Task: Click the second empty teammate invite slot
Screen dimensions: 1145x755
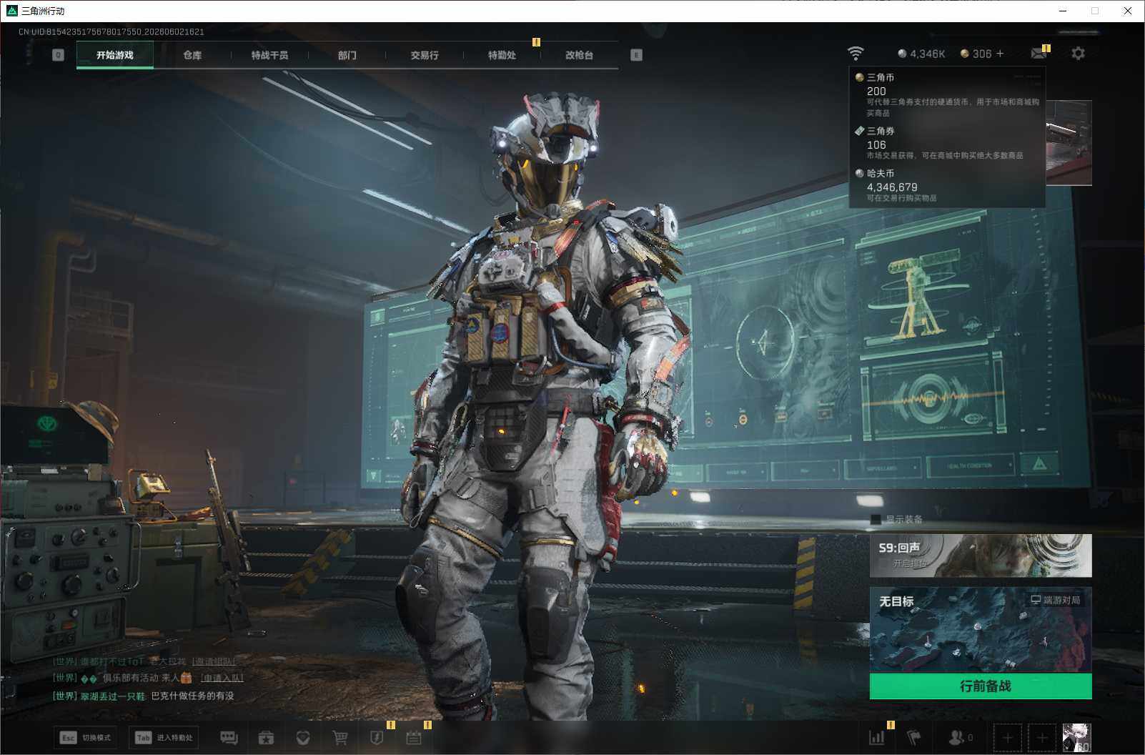Action: [1042, 738]
